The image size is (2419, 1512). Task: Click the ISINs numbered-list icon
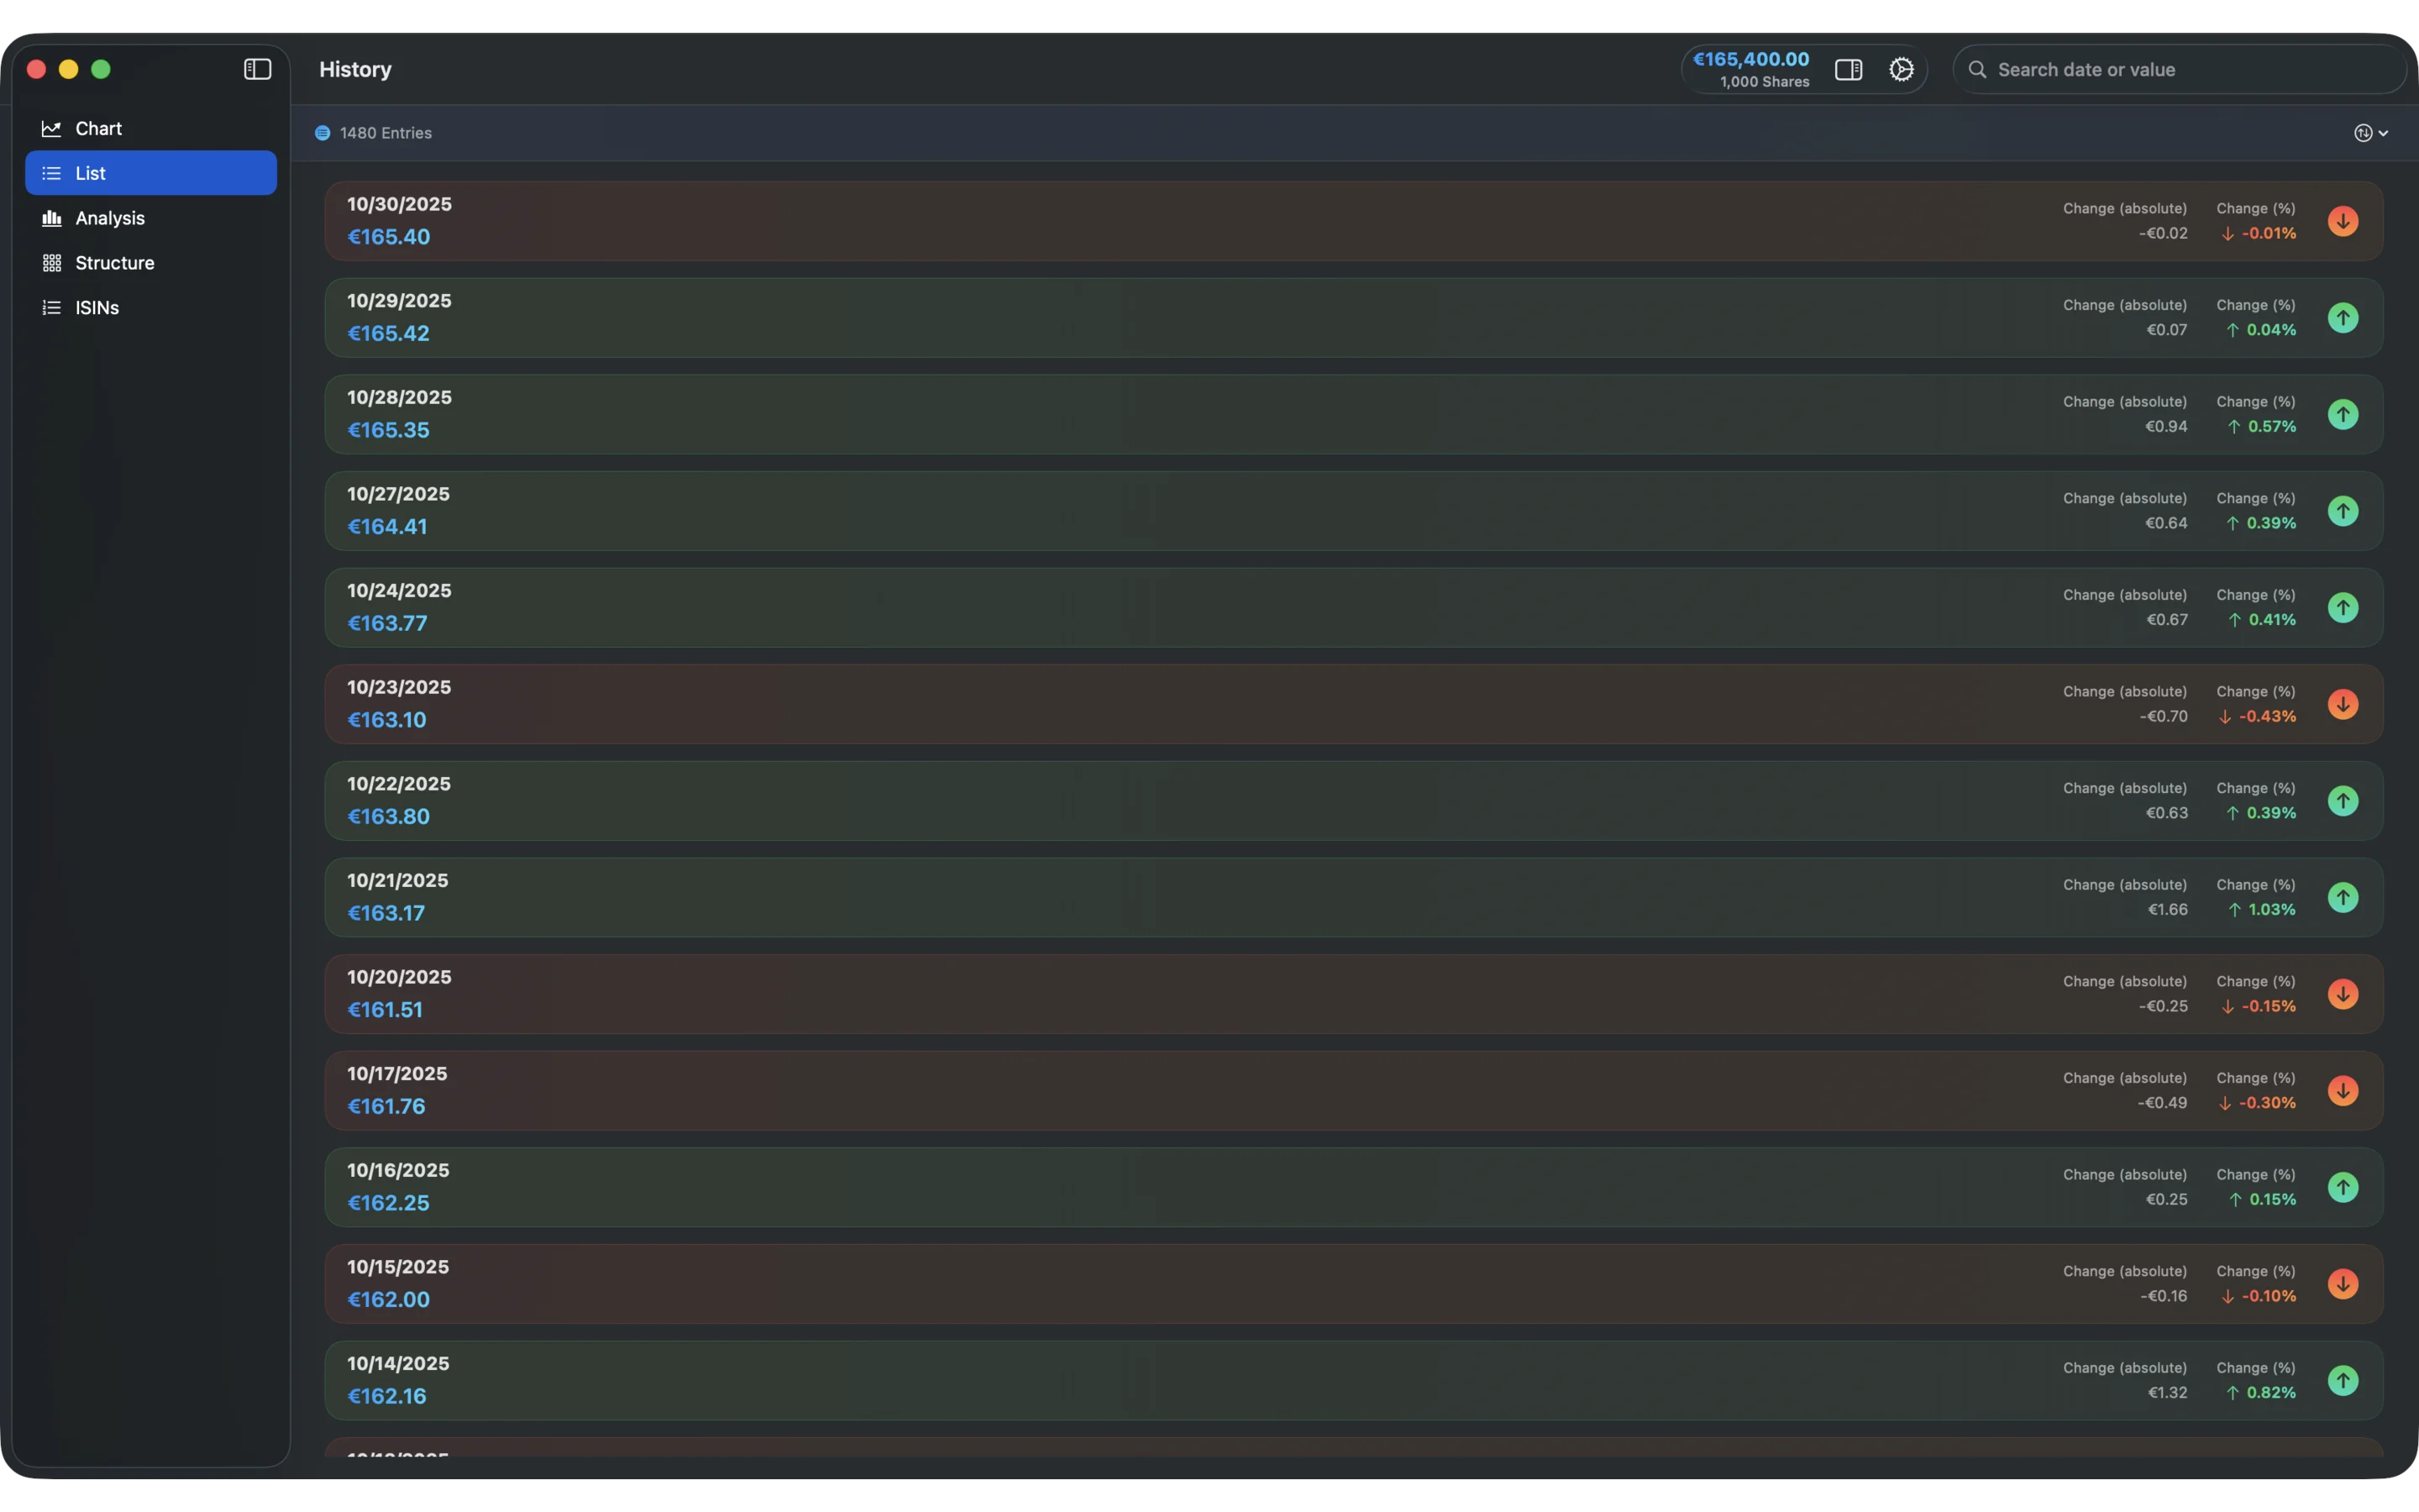click(x=51, y=307)
